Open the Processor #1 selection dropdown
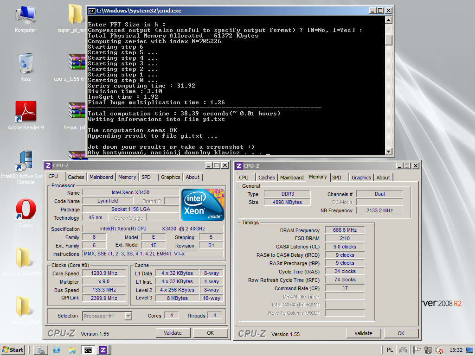The width and height of the screenshot is (475, 356). (x=128, y=316)
